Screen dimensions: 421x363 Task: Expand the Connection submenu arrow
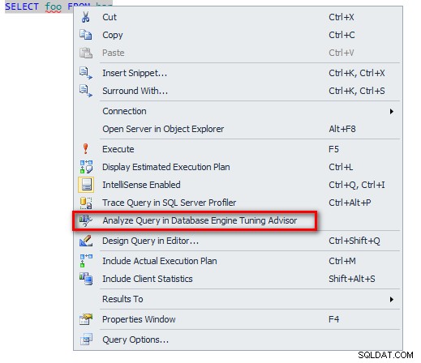tap(391, 111)
